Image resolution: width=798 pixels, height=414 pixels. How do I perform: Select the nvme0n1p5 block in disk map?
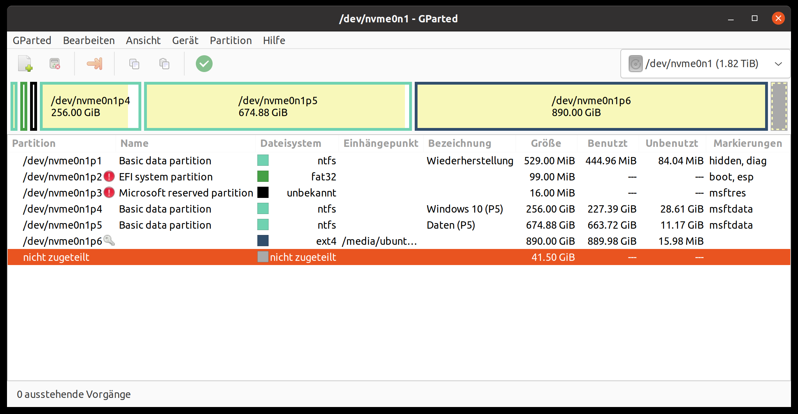278,106
